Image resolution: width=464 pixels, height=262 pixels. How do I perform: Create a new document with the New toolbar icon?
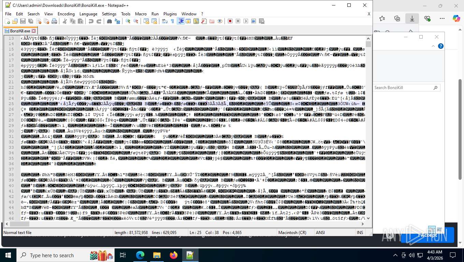click(x=8, y=21)
